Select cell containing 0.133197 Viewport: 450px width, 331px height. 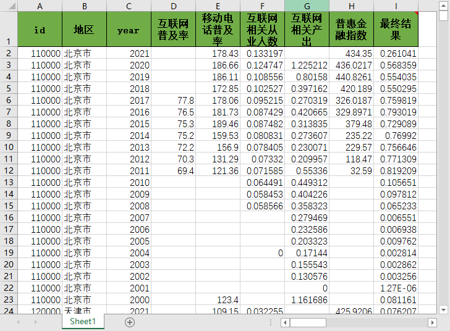pyautogui.click(x=262, y=53)
